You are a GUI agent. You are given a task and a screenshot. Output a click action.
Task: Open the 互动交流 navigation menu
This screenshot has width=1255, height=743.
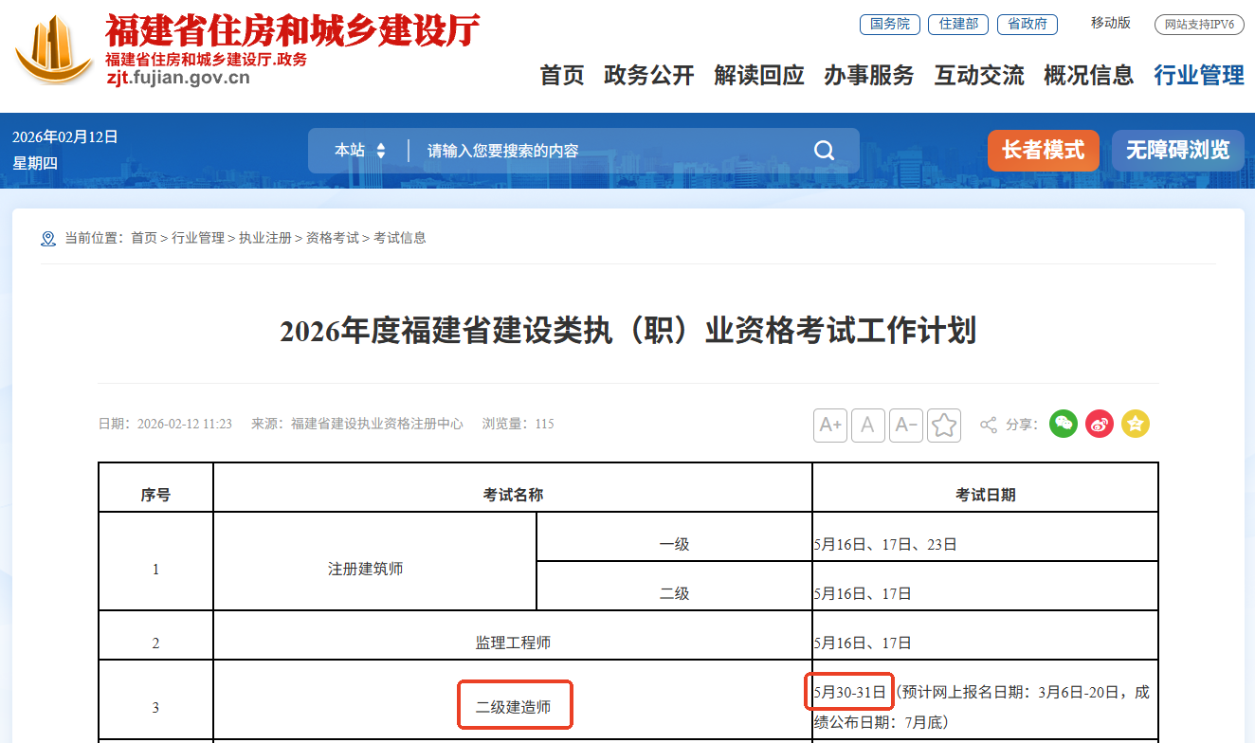978,76
